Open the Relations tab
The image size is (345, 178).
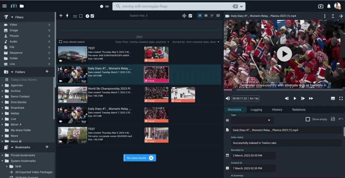pyautogui.click(x=299, y=109)
